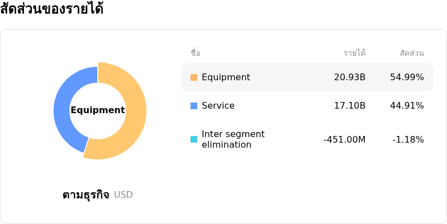Click the orange Equipment legend swatch
This screenshot has width=447, height=224.
(x=194, y=77)
